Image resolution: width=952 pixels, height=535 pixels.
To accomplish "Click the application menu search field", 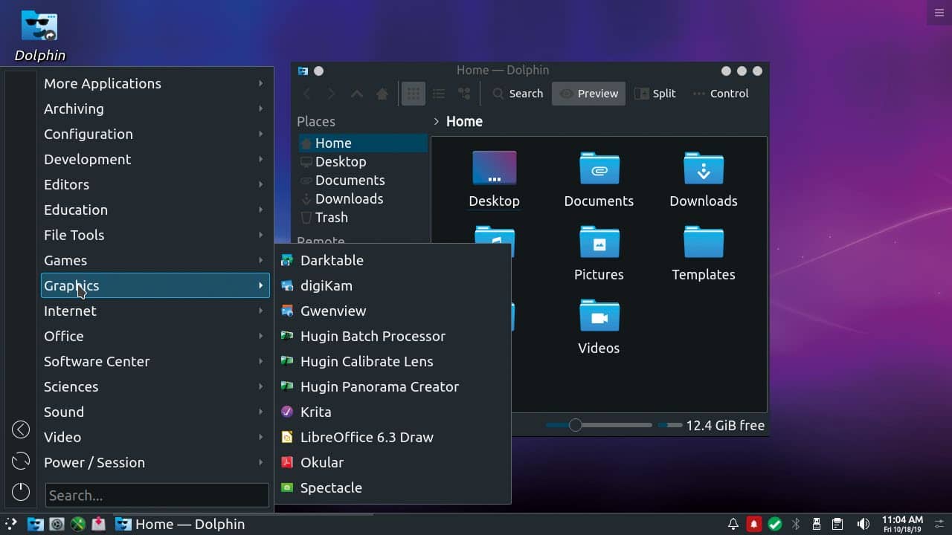I will point(156,495).
